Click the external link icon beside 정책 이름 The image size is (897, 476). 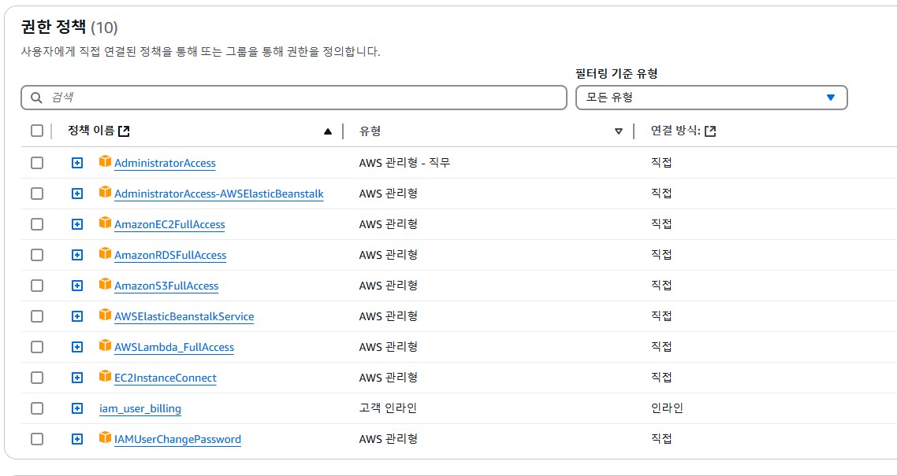coord(124,131)
